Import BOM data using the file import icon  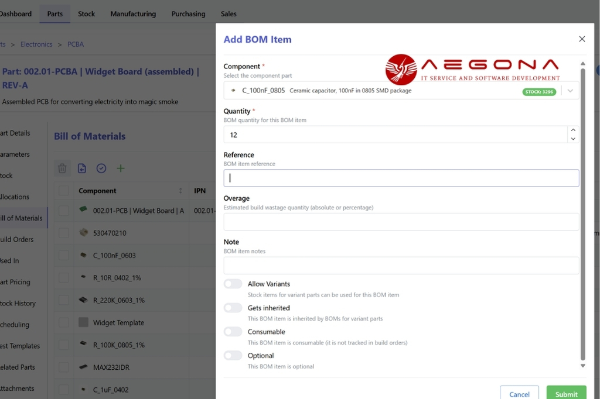pos(81,168)
